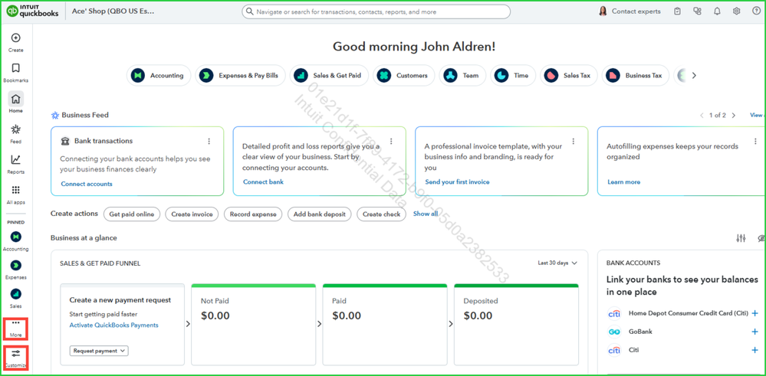Click the search input field
Image resolution: width=766 pixels, height=376 pixels.
click(376, 11)
